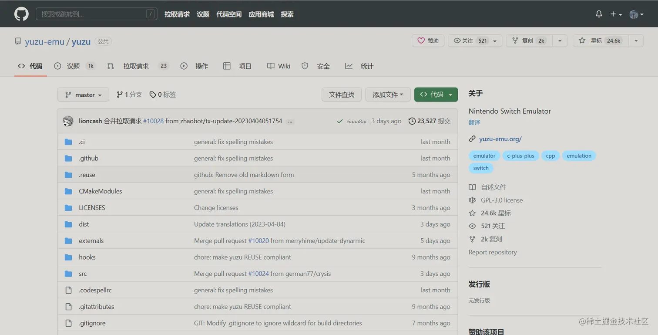Open the .github folder
Image resolution: width=658 pixels, height=335 pixels.
click(x=88, y=158)
